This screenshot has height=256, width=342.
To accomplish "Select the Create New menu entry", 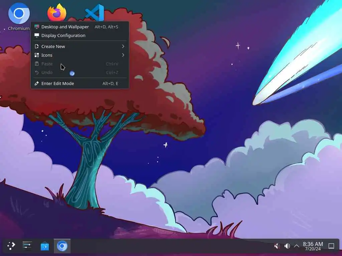I will click(80, 46).
